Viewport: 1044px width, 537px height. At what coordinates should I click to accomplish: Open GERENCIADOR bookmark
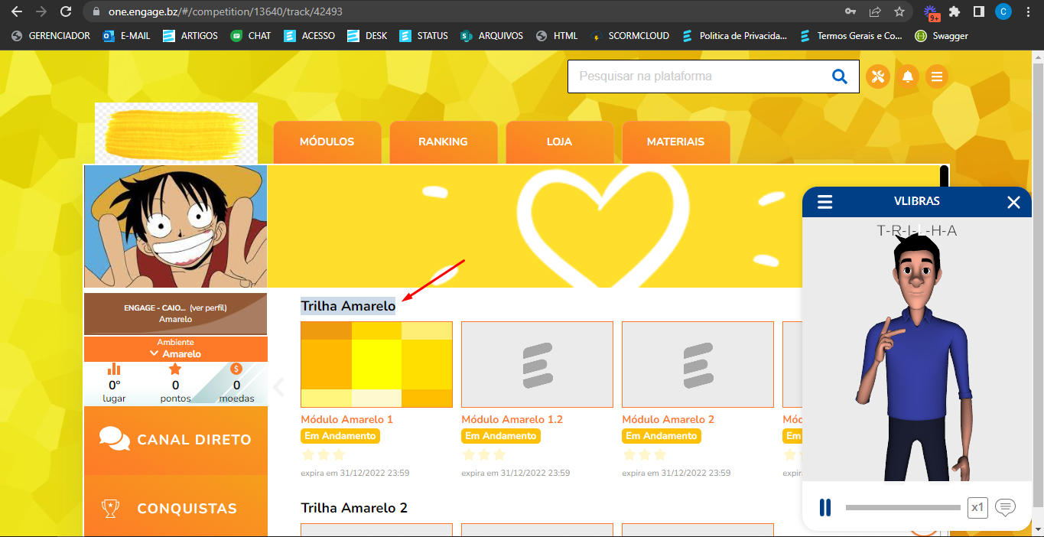click(50, 36)
